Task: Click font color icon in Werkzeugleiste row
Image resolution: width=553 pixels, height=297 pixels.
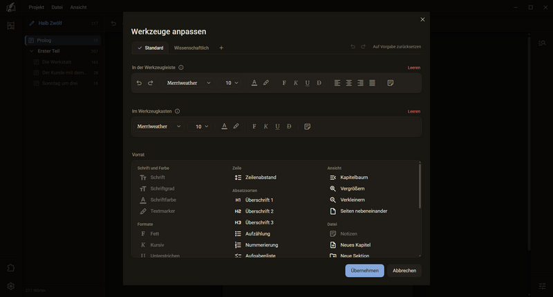Action: [254, 83]
